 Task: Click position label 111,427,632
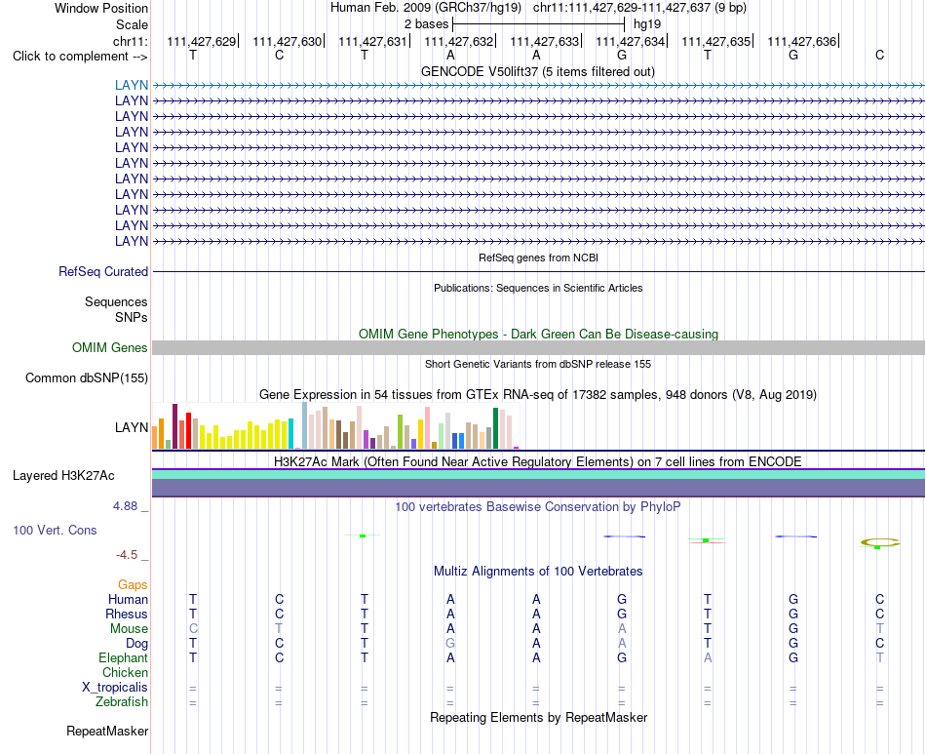[459, 41]
